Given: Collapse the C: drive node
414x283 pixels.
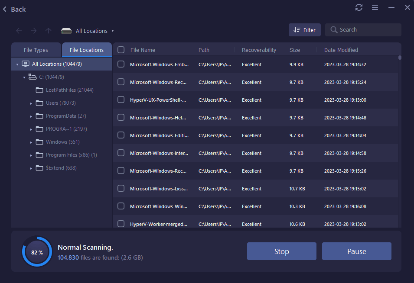Looking at the screenshot, I should point(24,77).
